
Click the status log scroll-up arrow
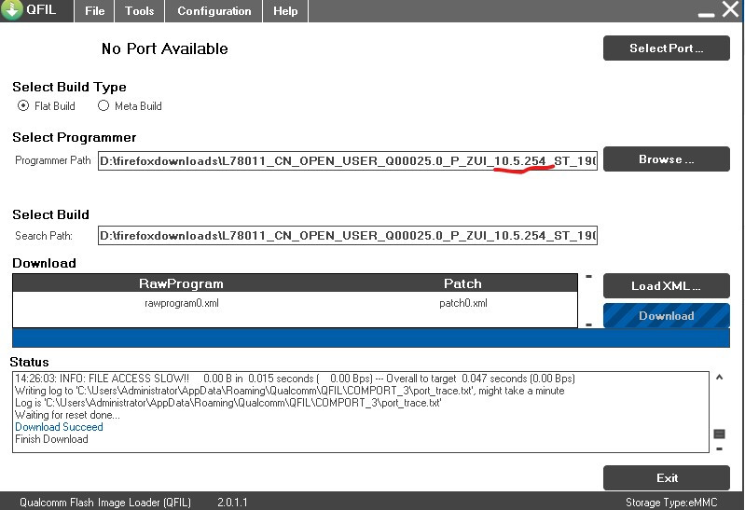coord(718,378)
